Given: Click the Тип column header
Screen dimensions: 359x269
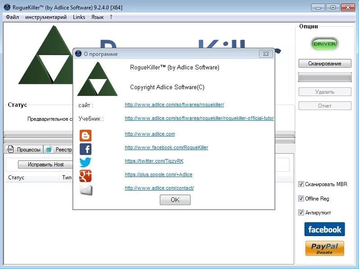Looking at the screenshot, I should click(x=67, y=178).
